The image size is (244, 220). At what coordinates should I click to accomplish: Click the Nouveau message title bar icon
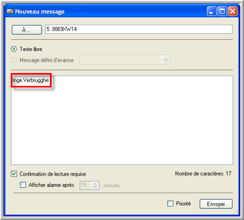10,11
